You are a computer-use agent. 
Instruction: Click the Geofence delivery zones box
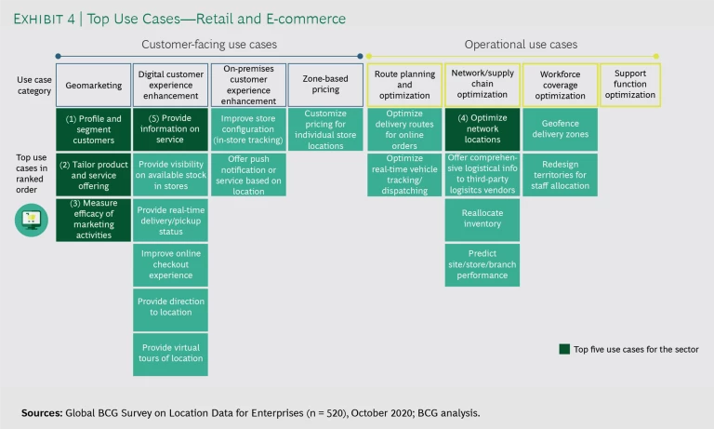coord(560,129)
